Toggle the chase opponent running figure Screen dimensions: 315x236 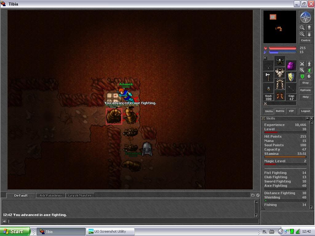tap(309, 70)
